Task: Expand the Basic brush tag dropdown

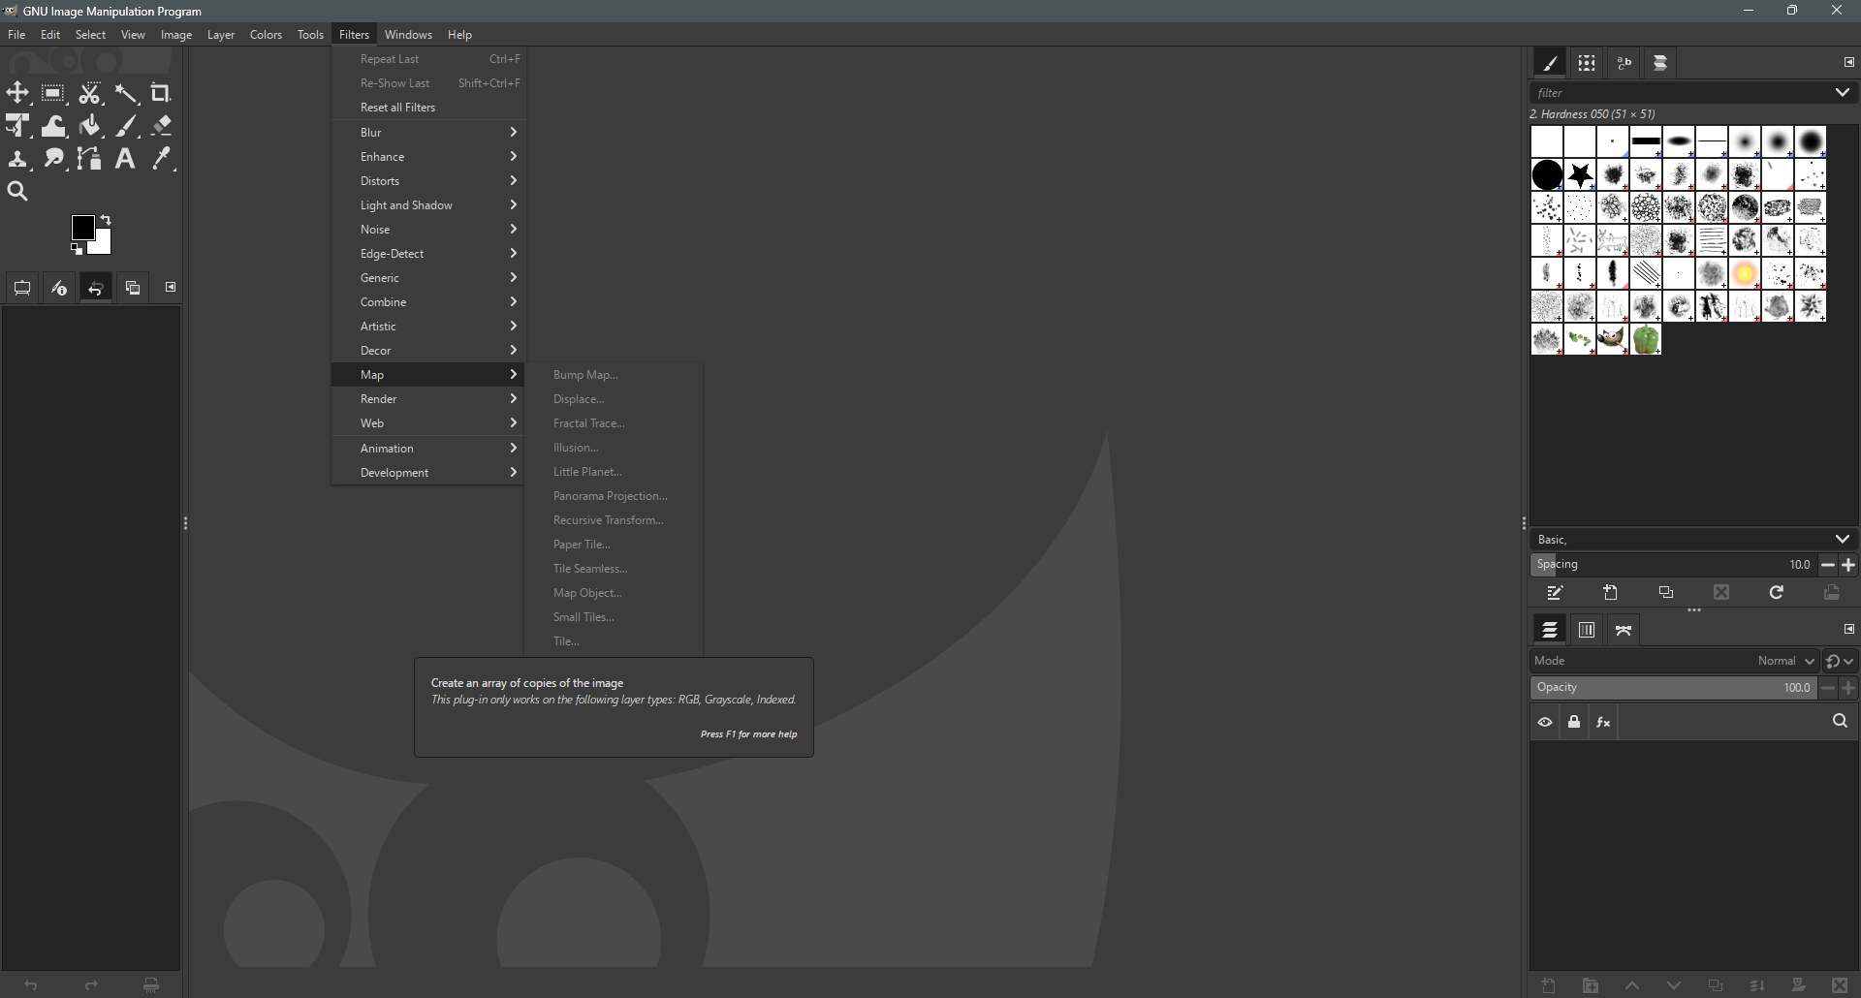Action: coord(1843,540)
